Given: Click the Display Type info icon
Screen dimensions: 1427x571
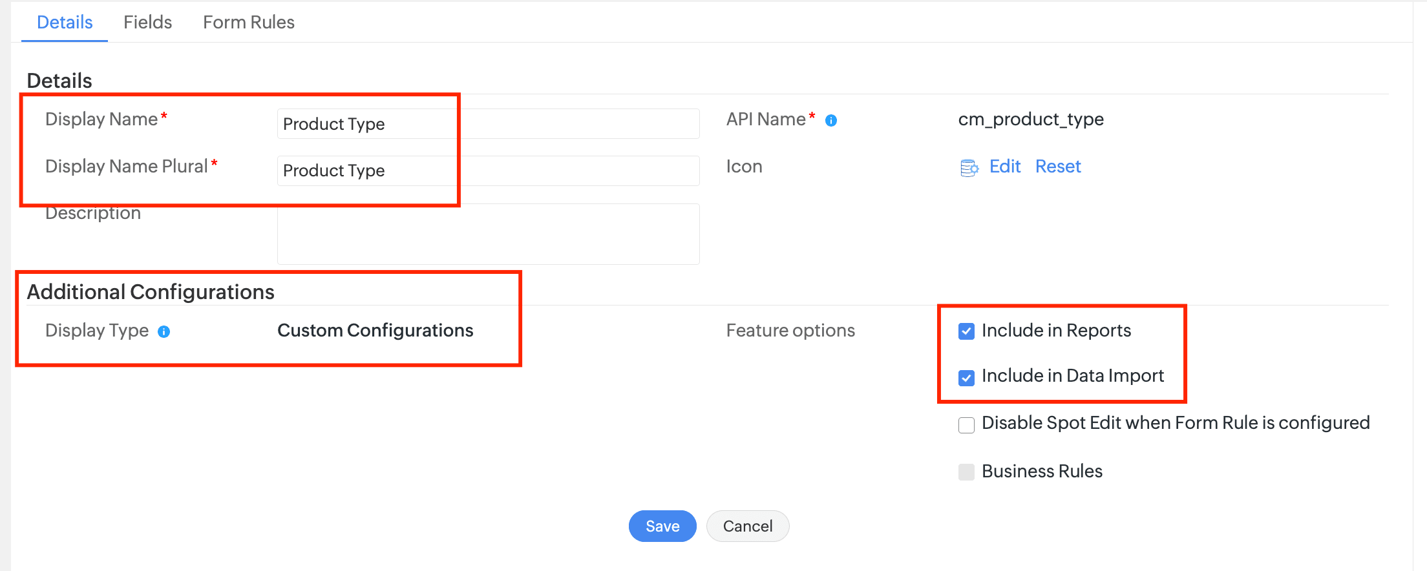Looking at the screenshot, I should [x=164, y=332].
